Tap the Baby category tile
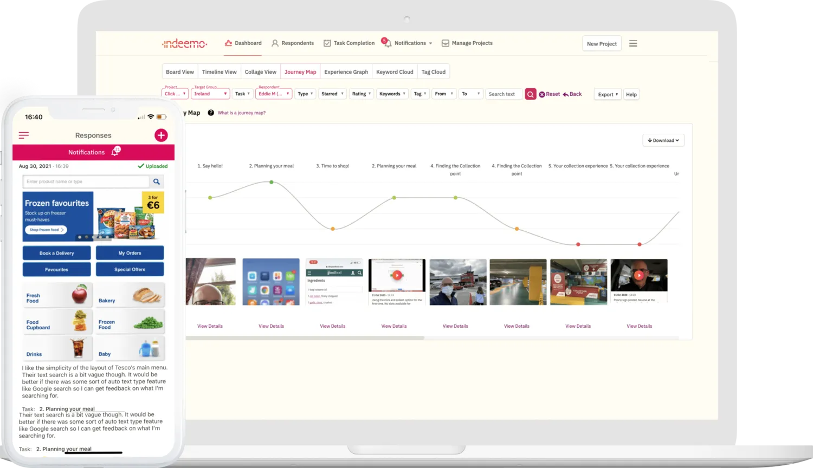 click(x=130, y=348)
